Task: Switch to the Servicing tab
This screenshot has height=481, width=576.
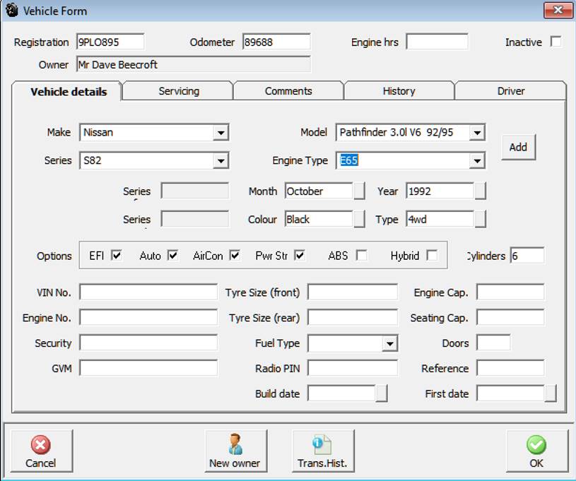Action: click(179, 91)
